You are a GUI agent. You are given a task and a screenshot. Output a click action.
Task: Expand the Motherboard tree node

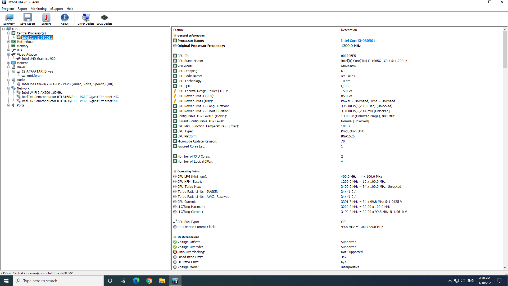pyautogui.click(x=9, y=42)
